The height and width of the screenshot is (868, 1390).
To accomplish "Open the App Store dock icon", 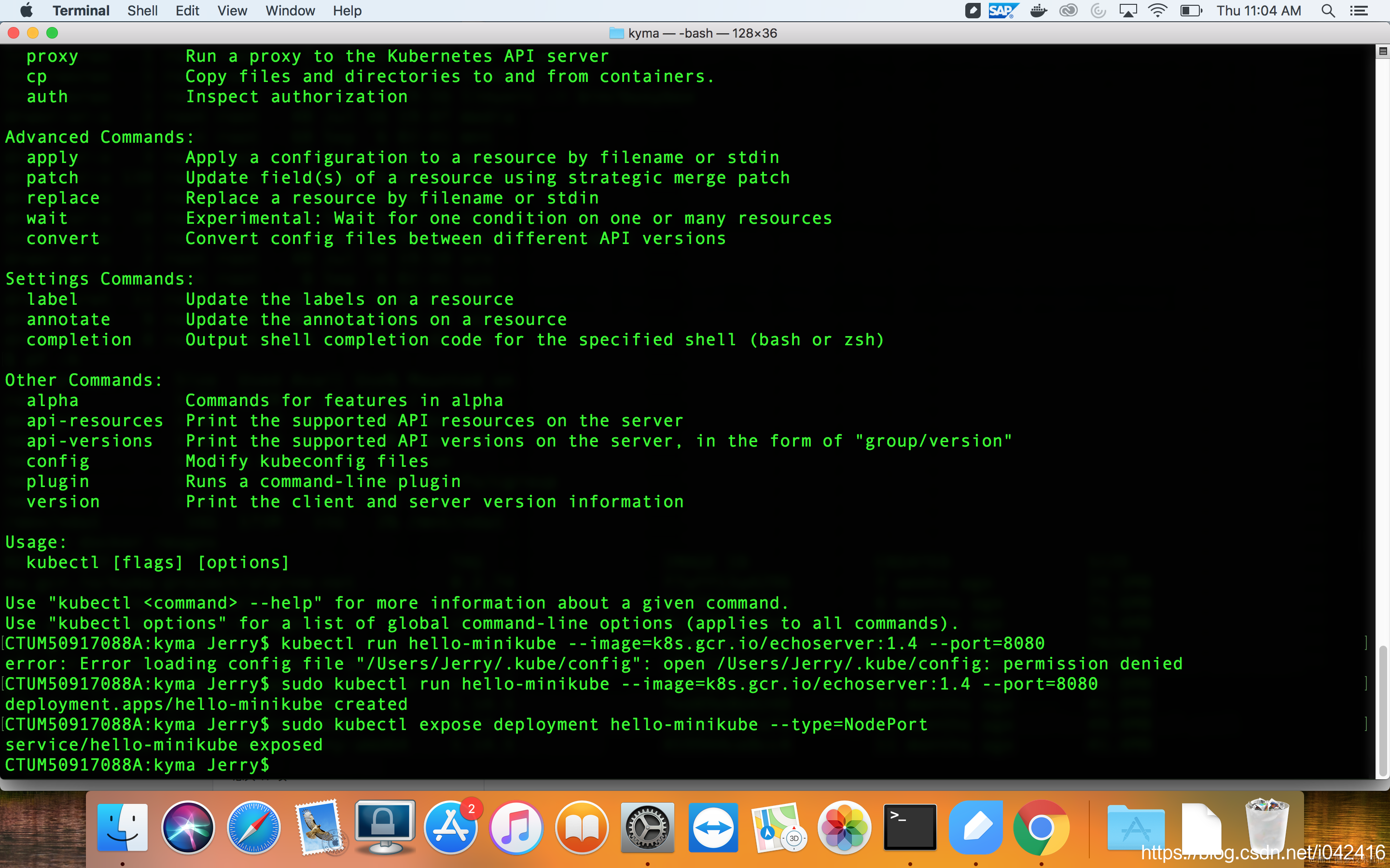I will coord(451,828).
